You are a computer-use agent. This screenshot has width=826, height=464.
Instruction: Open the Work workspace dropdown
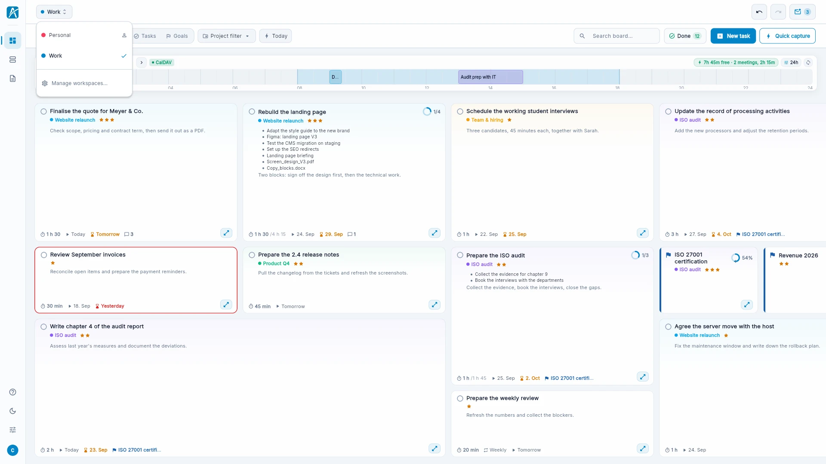[x=54, y=12]
